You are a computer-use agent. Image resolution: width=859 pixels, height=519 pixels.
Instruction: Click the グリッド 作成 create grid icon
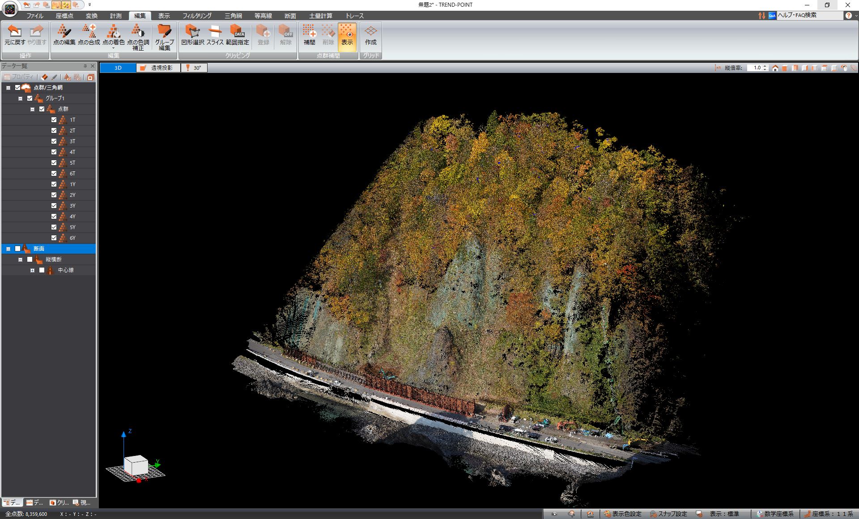click(370, 35)
